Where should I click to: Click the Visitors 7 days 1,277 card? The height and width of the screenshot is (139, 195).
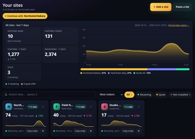click(x=23, y=54)
